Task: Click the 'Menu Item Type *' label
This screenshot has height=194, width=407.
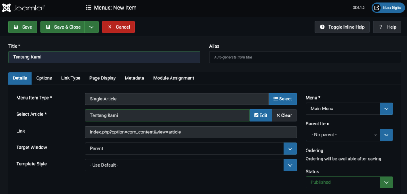Action: click(34, 98)
